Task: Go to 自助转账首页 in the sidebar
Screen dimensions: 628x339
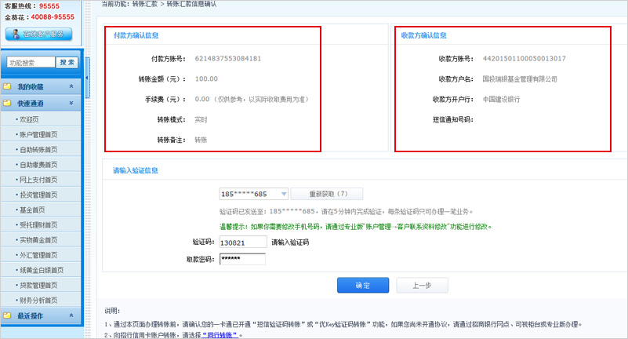Action: tap(39, 149)
